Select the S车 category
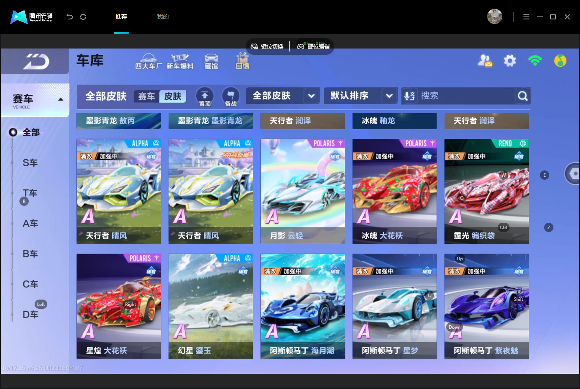The height and width of the screenshot is (389, 580). click(30, 163)
